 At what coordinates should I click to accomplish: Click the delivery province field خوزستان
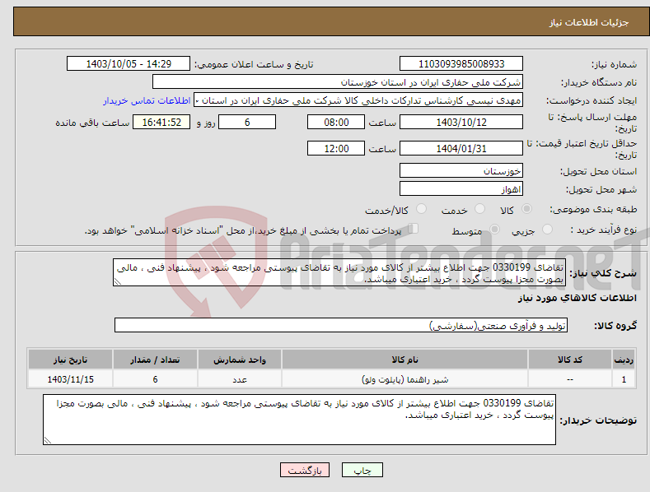[x=461, y=170]
